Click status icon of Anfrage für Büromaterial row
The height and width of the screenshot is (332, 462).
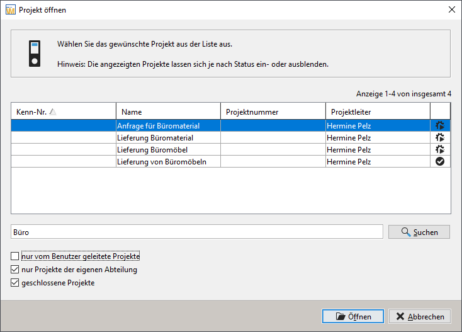coord(440,125)
